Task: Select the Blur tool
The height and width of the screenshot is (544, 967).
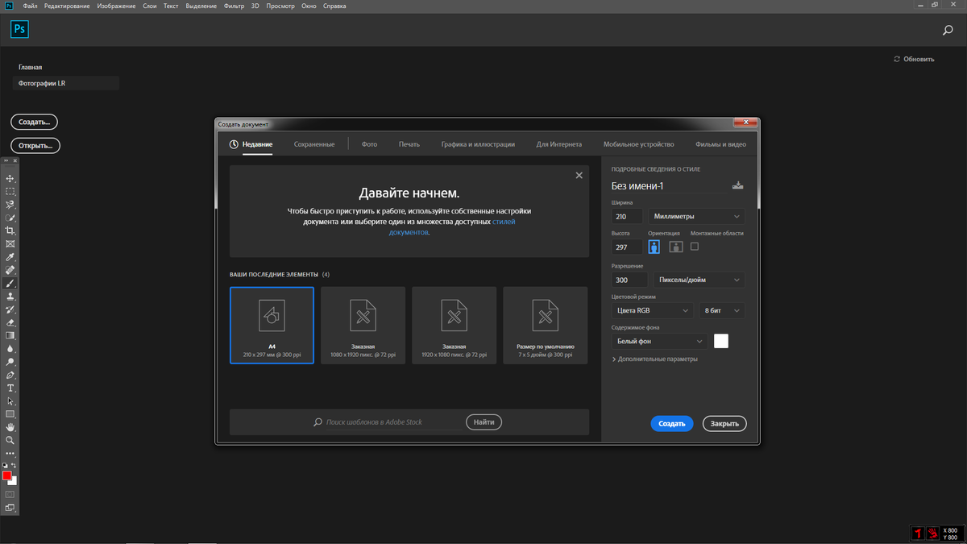Action: pos(10,349)
